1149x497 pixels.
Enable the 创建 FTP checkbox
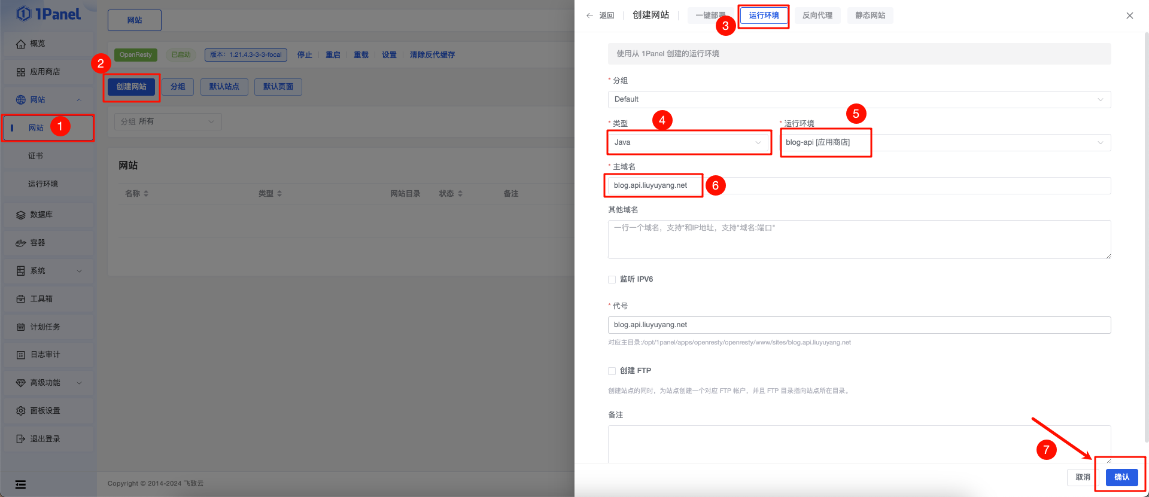(612, 371)
